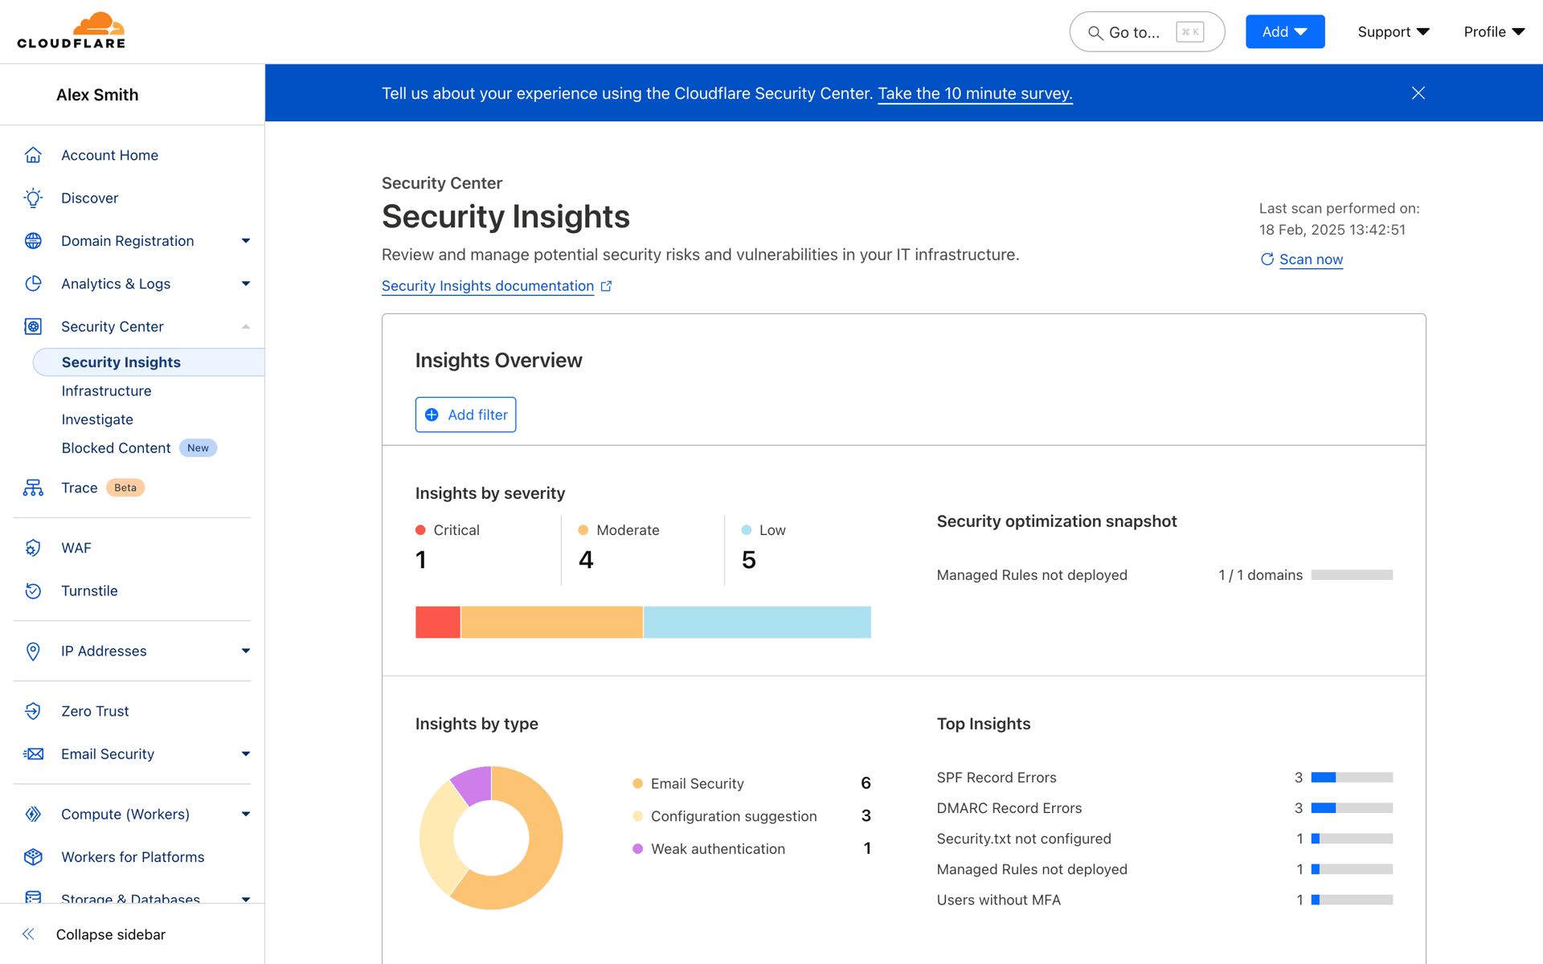Click Managed Rules not deployed in Top Insights

[1032, 869]
